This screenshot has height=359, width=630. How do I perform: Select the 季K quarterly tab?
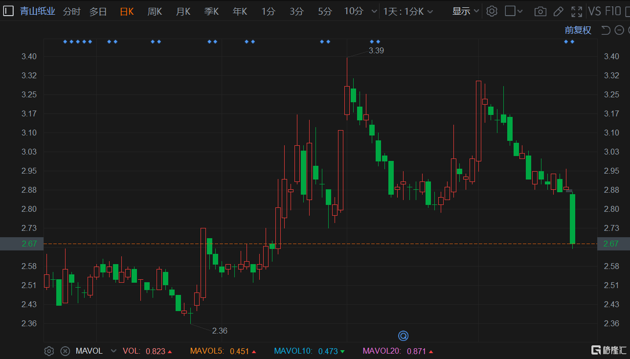(211, 11)
